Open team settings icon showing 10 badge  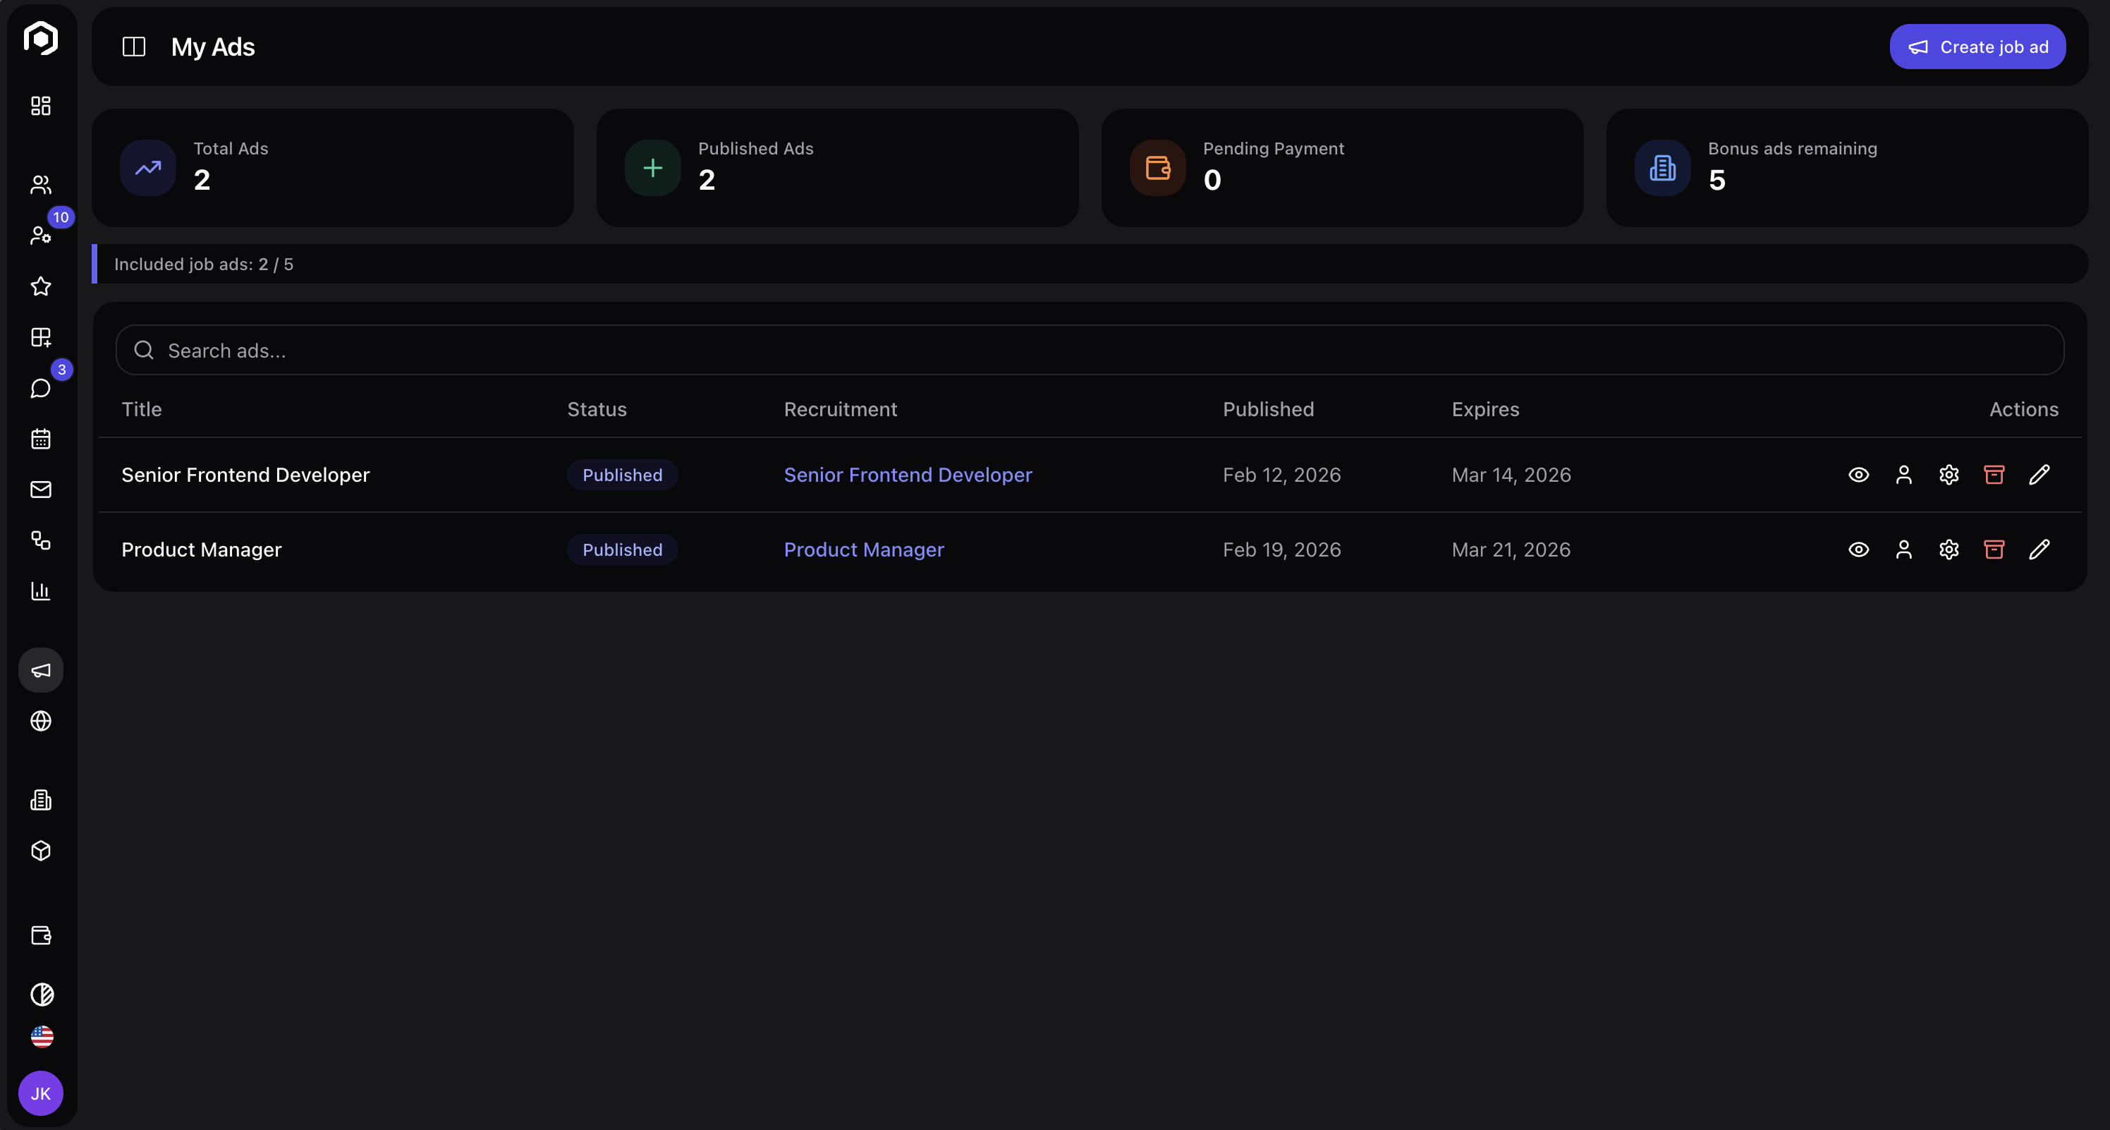pos(40,236)
